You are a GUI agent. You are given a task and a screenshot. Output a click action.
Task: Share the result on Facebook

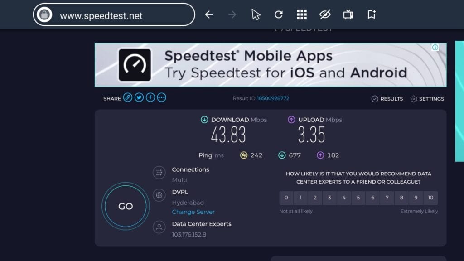(x=150, y=97)
